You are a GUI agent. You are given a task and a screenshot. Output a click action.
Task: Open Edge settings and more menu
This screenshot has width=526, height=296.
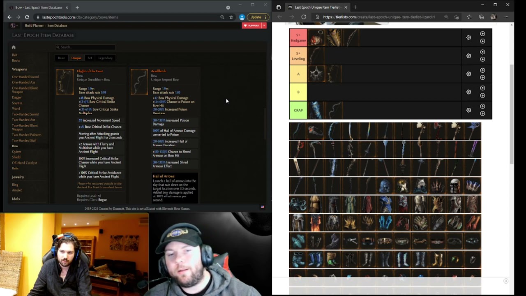pyautogui.click(x=506, y=17)
